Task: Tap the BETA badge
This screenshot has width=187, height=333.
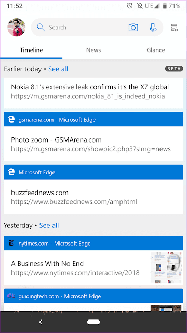Action: (x=174, y=69)
